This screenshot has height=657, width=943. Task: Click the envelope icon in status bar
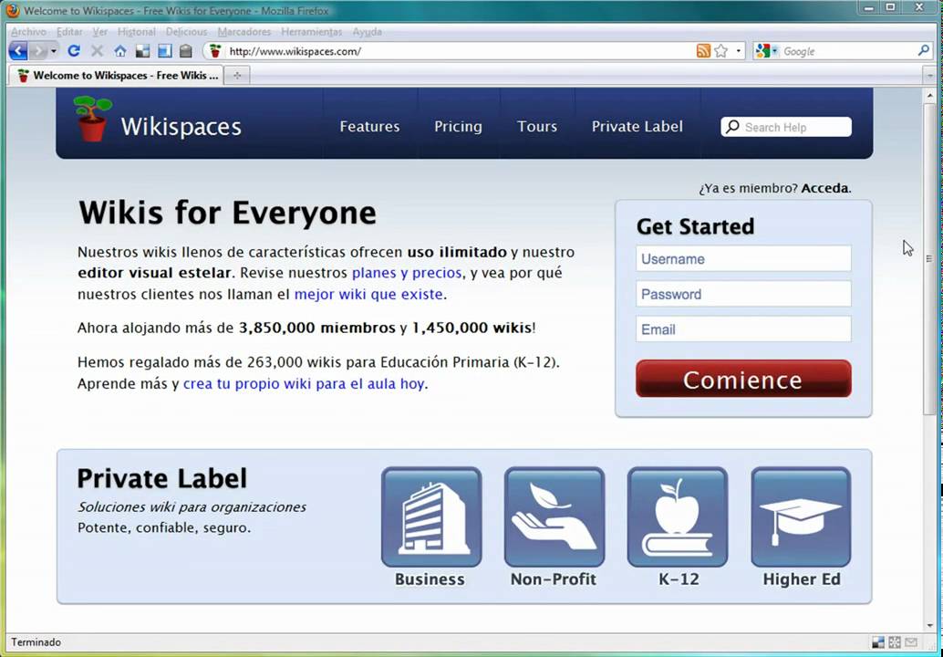point(910,642)
